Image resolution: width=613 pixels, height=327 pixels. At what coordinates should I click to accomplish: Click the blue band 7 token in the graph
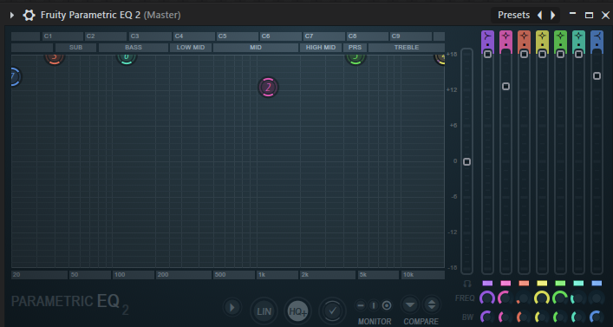tap(15, 76)
